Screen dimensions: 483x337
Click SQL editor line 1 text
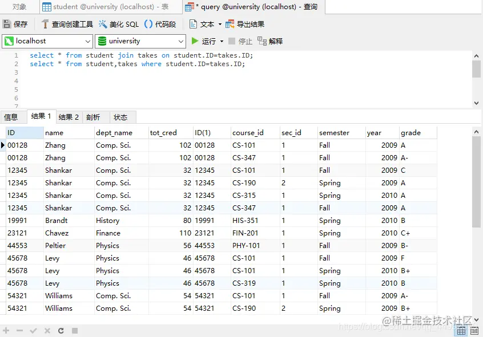[142, 55]
